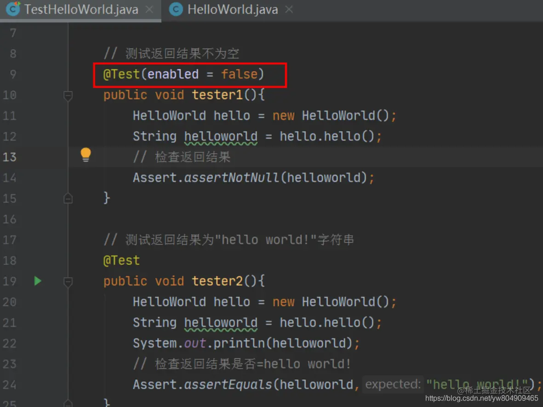Close the TestHelloWorld.java tab

pos(149,9)
